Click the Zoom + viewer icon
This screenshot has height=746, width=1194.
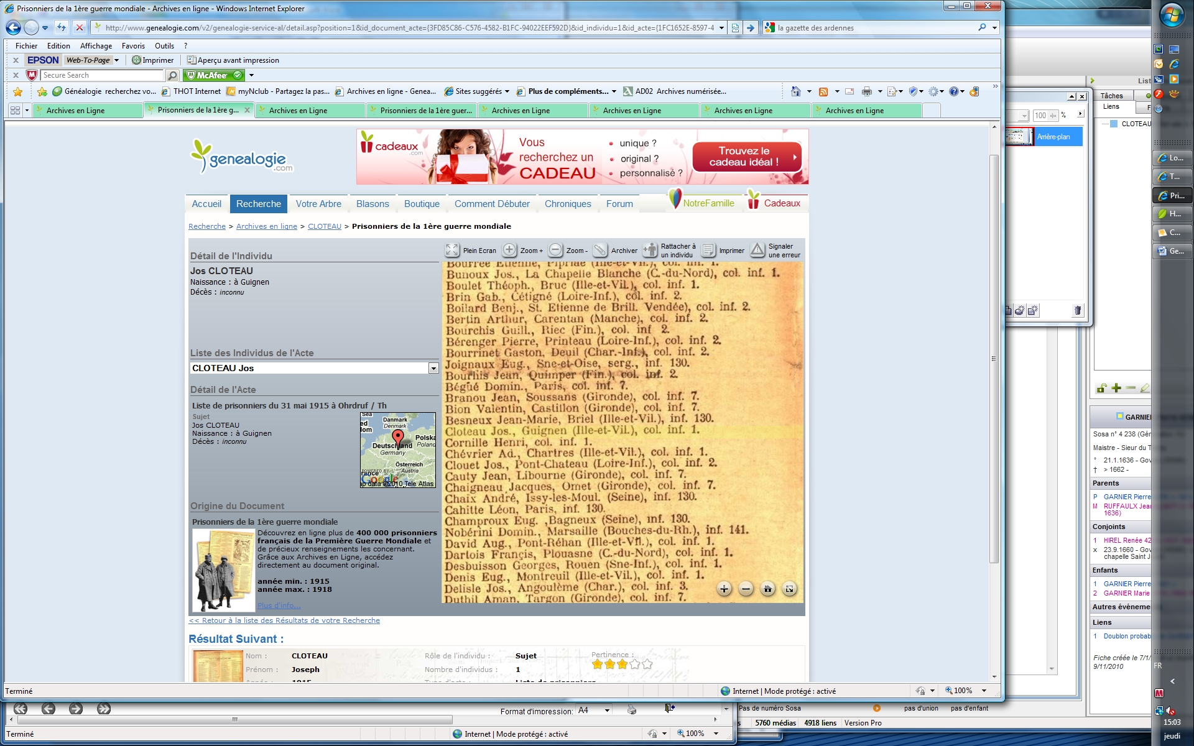click(509, 250)
